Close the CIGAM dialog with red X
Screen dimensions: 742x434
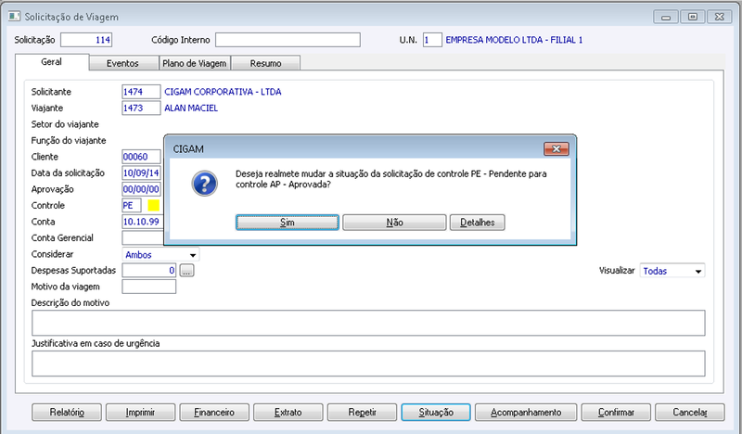tap(556, 149)
